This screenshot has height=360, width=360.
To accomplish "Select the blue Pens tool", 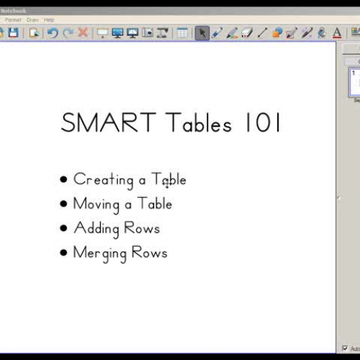I will [217, 32].
